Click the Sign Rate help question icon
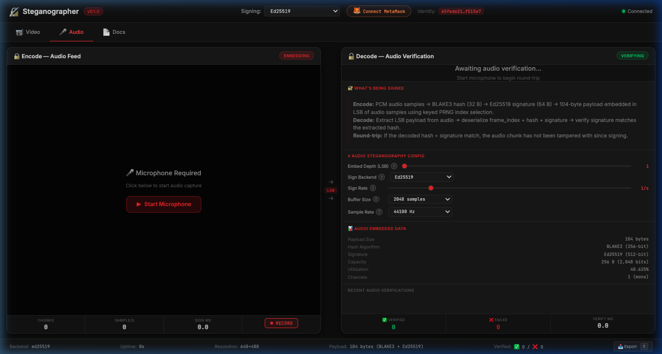 373,188
